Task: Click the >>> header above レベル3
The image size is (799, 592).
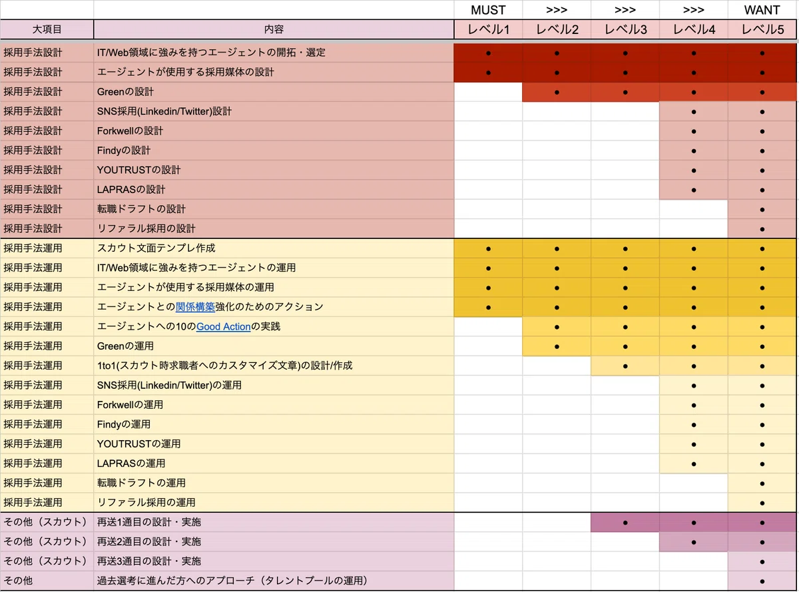Action: (625, 10)
